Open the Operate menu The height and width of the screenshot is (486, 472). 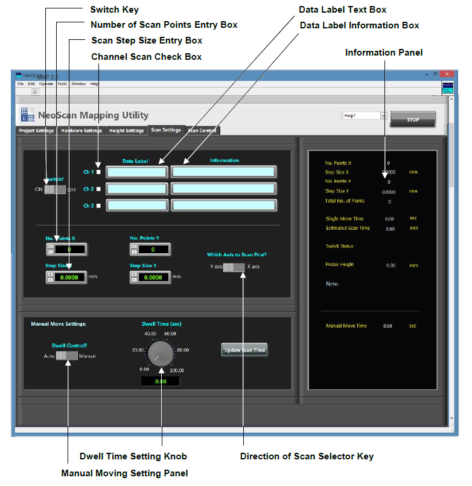click(46, 83)
